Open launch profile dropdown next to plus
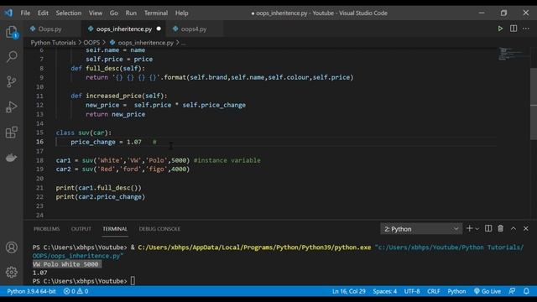Viewport: 537px width, 302px height. (477, 229)
